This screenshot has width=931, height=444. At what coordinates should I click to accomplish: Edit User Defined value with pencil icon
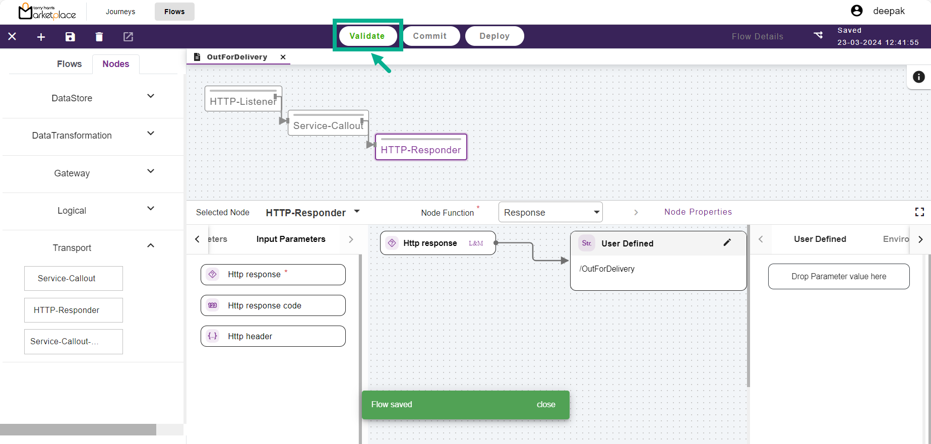[727, 243]
